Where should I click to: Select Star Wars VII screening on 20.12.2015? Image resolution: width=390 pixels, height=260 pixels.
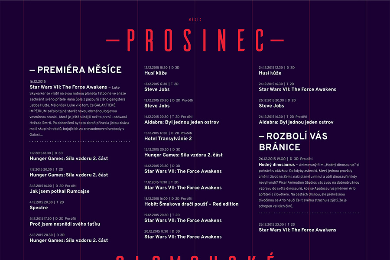183,237
